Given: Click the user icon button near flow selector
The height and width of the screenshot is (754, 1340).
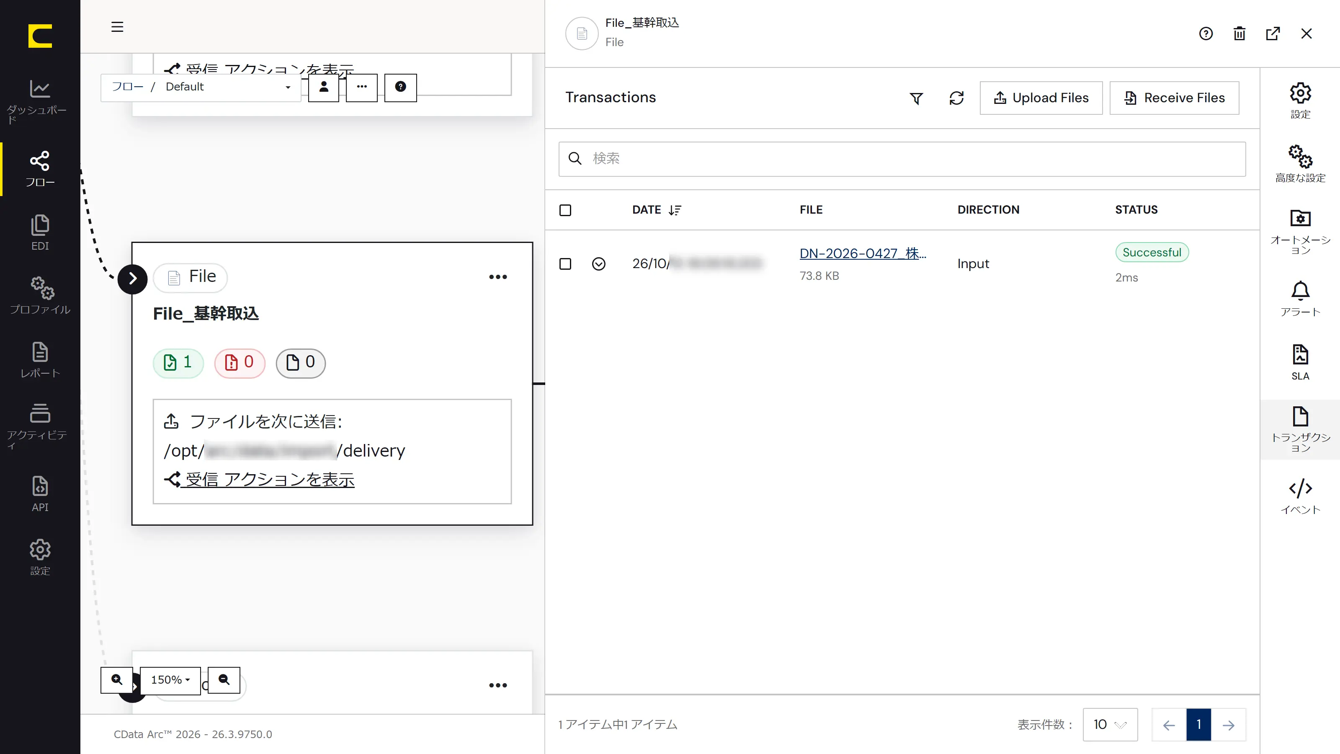Looking at the screenshot, I should pos(324,87).
